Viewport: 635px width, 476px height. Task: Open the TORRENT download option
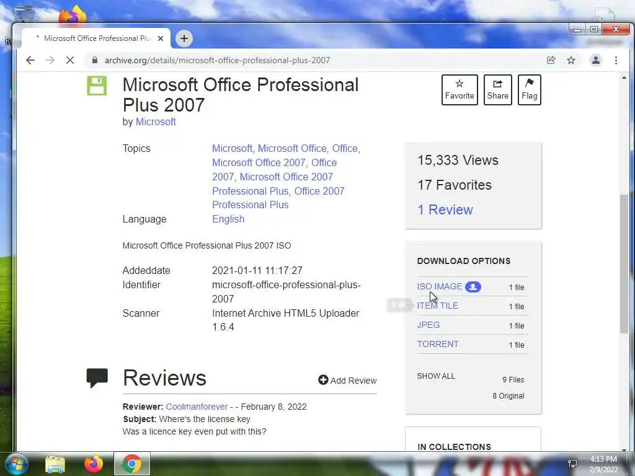click(x=438, y=344)
